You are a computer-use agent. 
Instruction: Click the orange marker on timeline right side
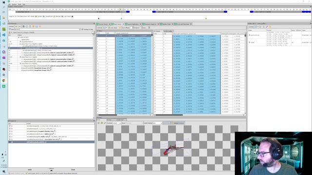coord(206,18)
